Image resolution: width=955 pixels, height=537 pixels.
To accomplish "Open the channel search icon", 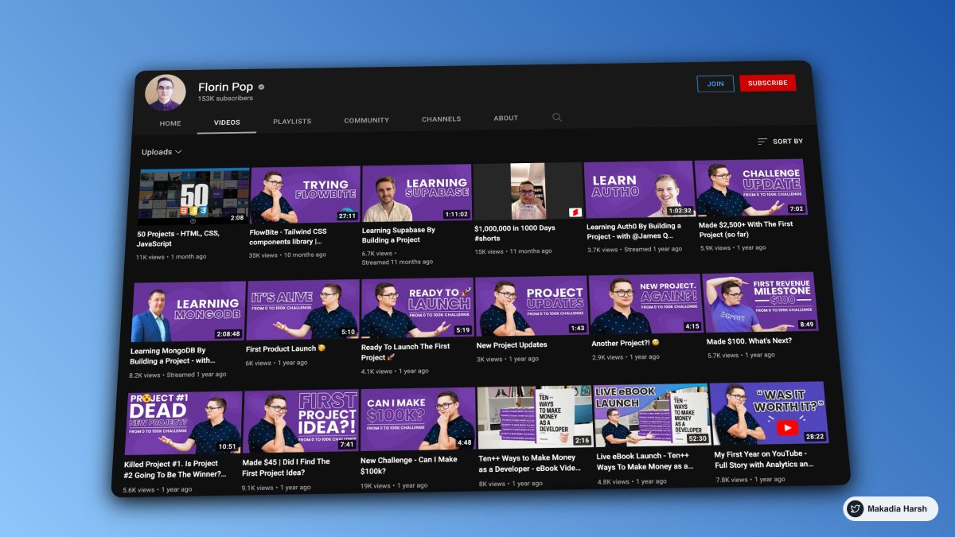I will click(557, 117).
